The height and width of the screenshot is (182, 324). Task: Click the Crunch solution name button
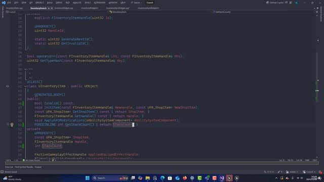click(x=150, y=3)
